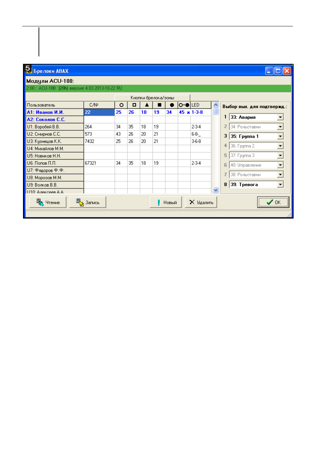323x456 pixels.
Task: Click the empty square button column header
Action: (134, 105)
